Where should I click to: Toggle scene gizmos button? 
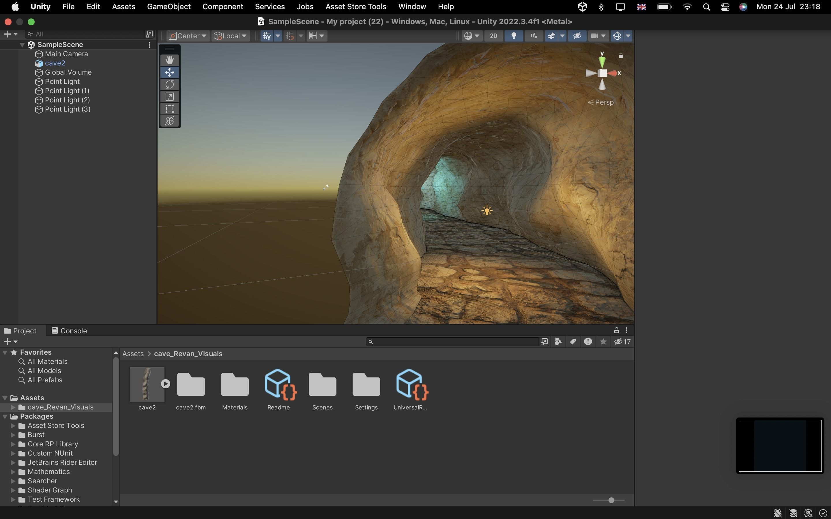[x=617, y=36]
